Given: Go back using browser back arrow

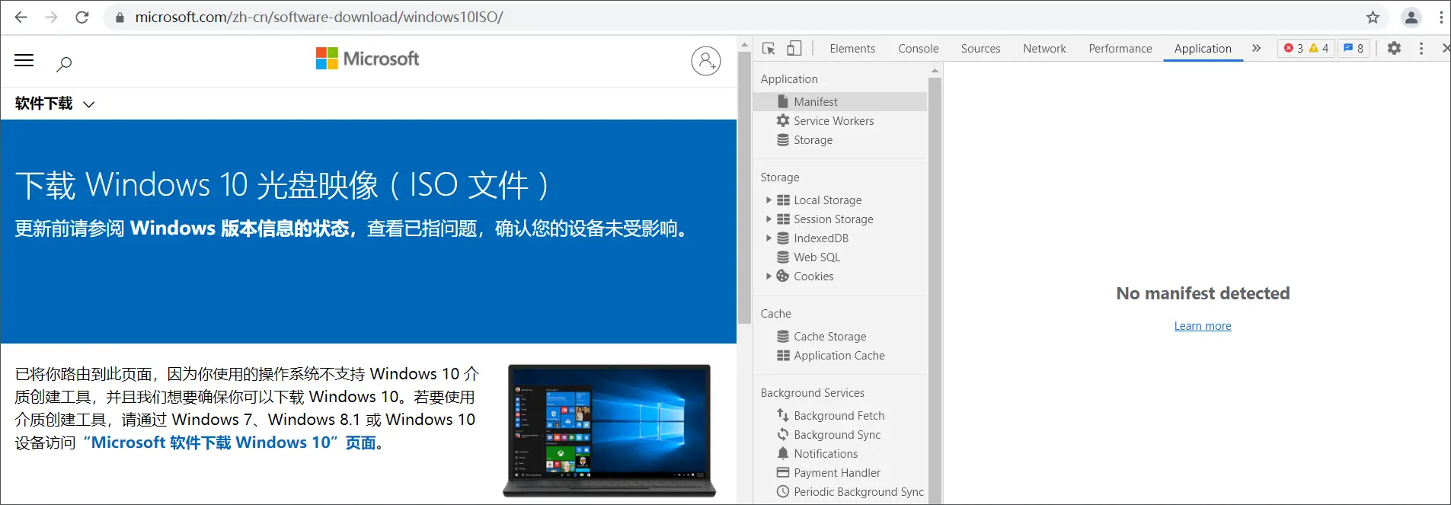Looking at the screenshot, I should coord(21,17).
